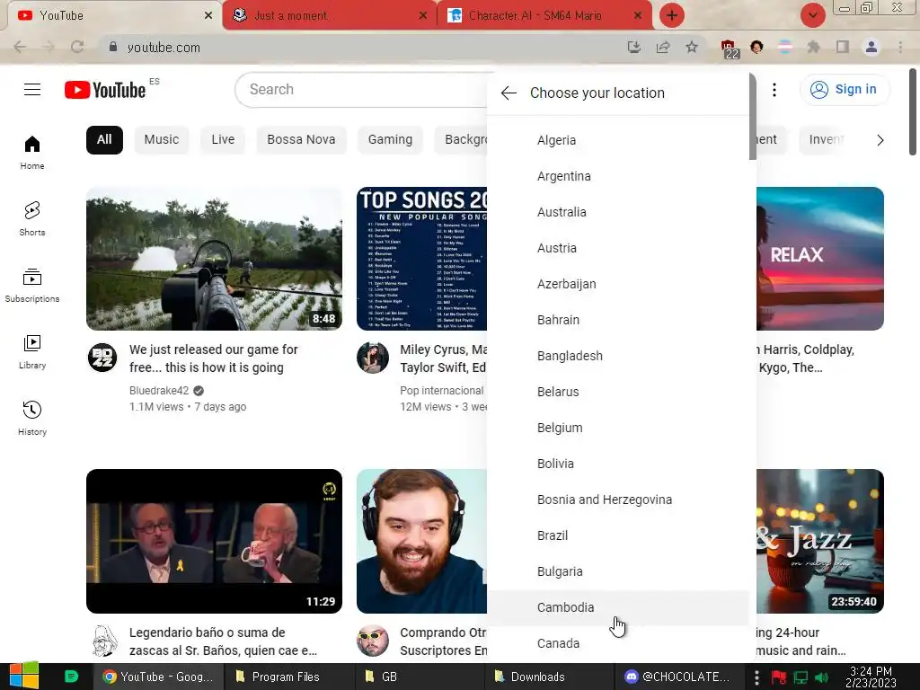920x690 pixels.
Task: Reload the page
Action: (77, 47)
